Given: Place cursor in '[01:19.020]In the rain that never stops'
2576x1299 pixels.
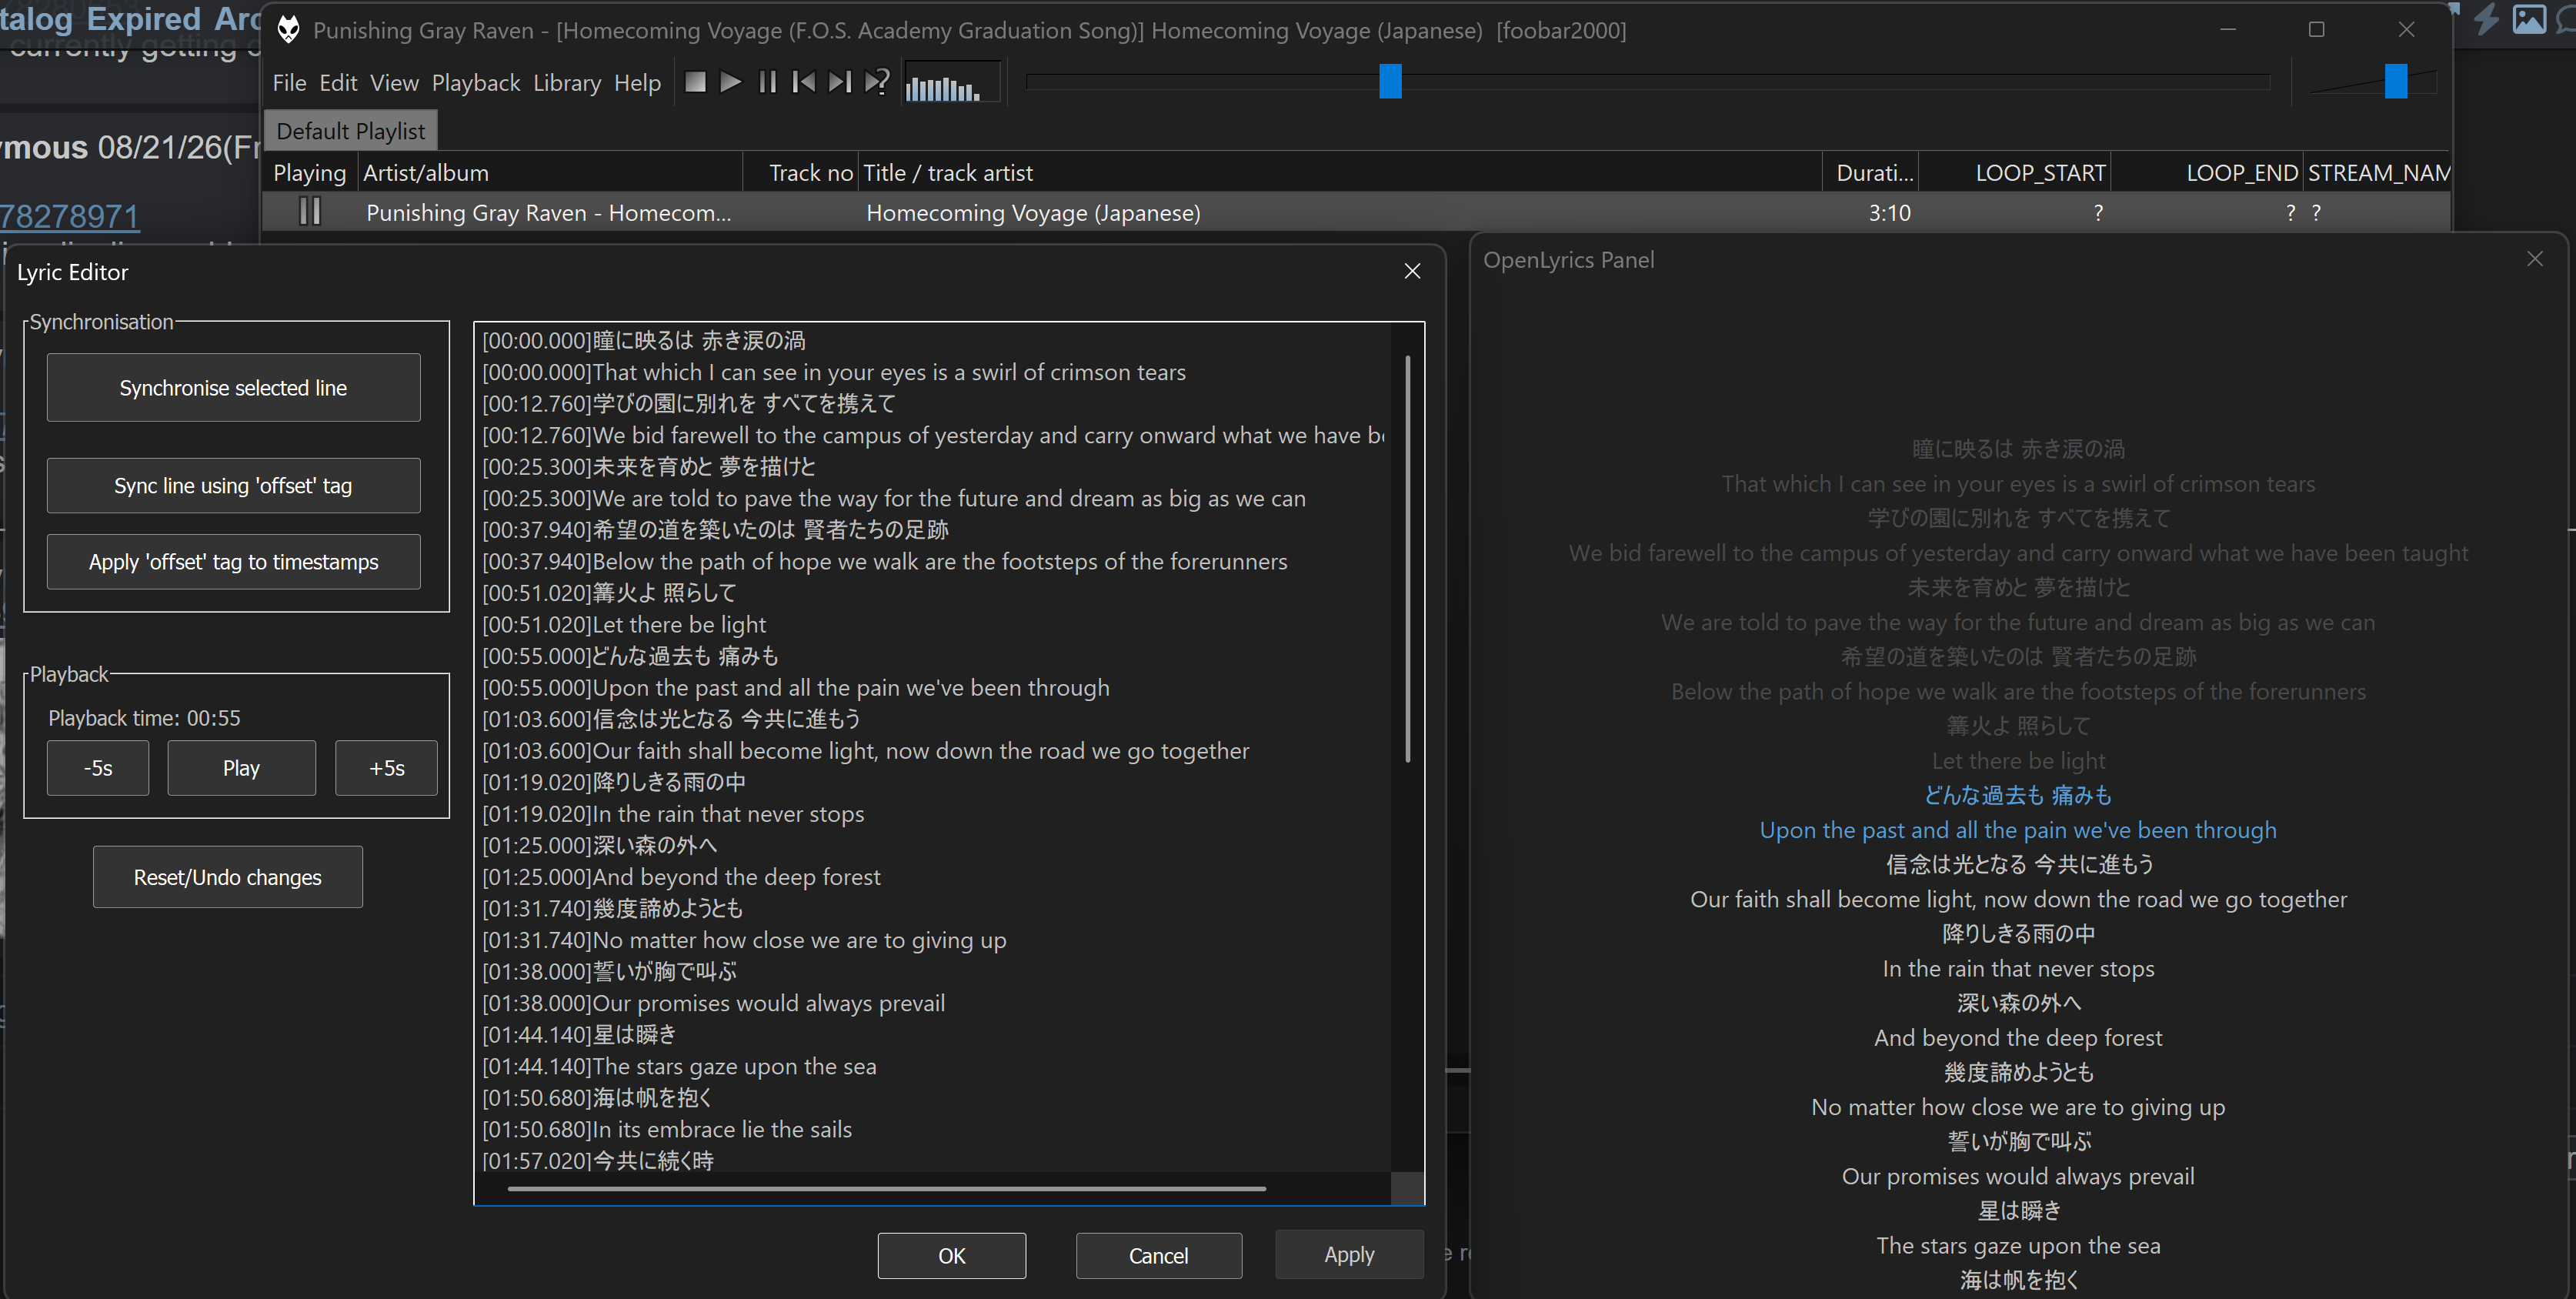Looking at the screenshot, I should point(673,814).
